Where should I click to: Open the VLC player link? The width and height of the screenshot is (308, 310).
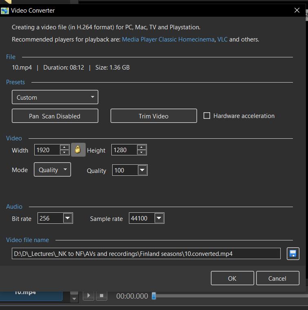[x=222, y=39]
